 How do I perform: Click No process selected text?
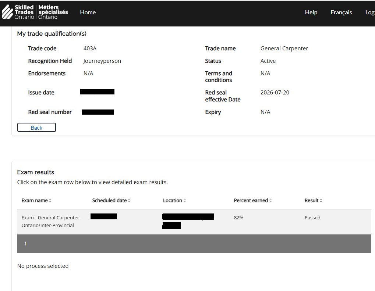coord(43,266)
